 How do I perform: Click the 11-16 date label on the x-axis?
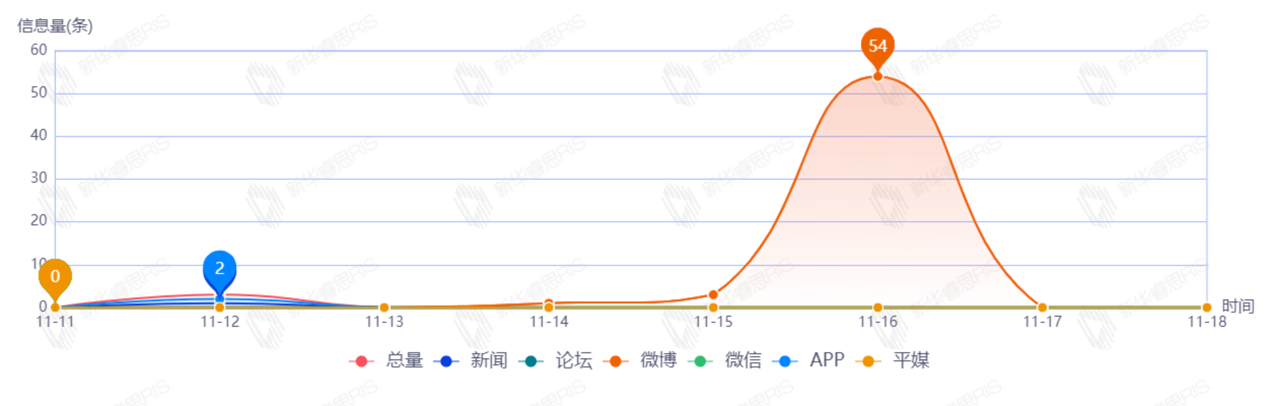tap(878, 322)
